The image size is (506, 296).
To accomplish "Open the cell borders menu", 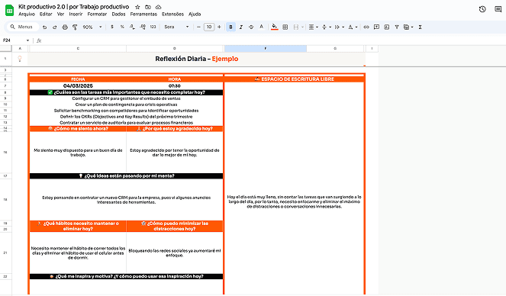I will (285, 27).
